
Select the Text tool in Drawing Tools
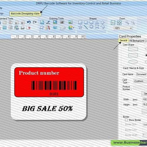point(42,22)
